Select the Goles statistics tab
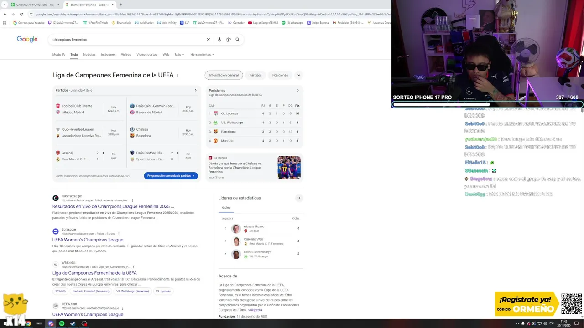This screenshot has width=584, height=328. (x=226, y=208)
